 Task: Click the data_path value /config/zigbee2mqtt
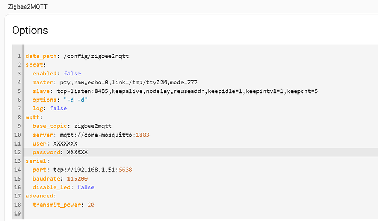pyautogui.click(x=96, y=56)
